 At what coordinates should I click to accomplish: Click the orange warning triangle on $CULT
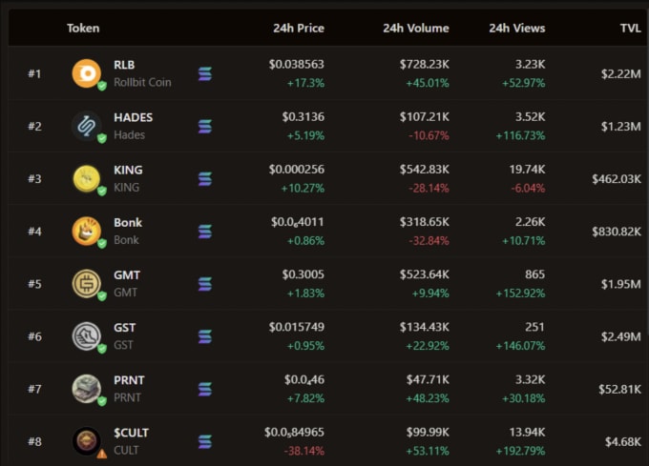coord(102,454)
